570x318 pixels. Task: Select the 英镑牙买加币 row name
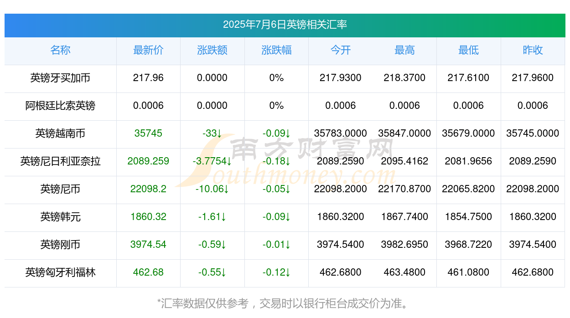[x=60, y=78]
